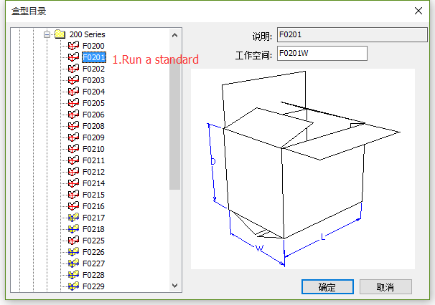Select F0208 in the catalog tree
Screen dimensions: 435x305
click(x=93, y=126)
